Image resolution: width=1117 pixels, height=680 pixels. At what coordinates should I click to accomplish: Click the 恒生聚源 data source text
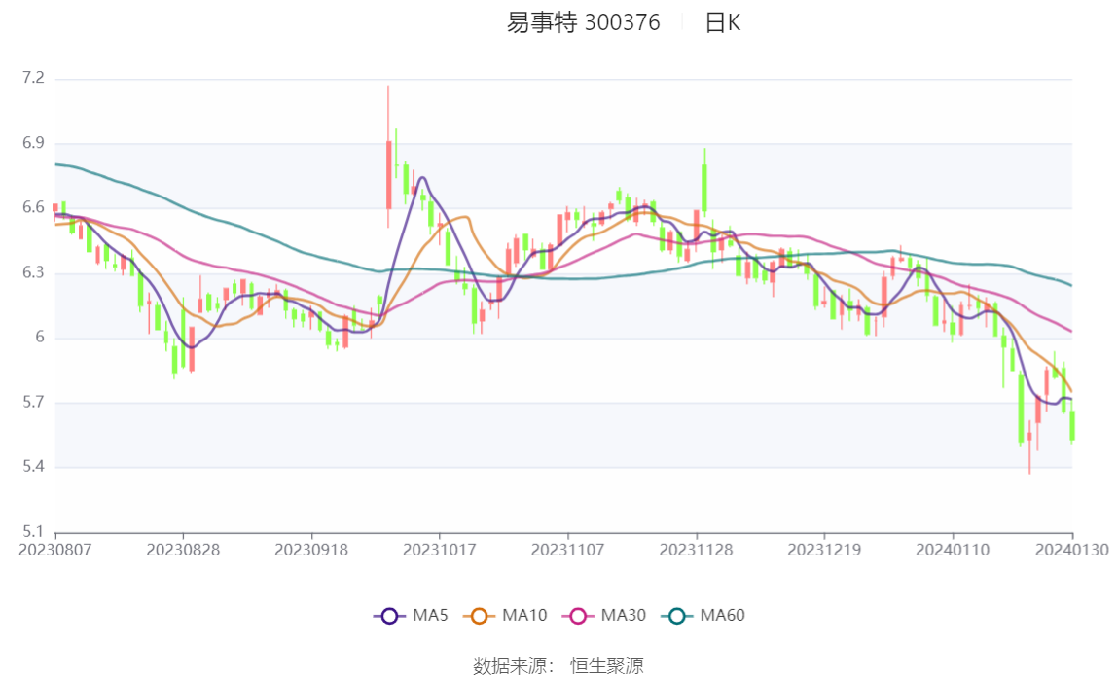pos(607,665)
